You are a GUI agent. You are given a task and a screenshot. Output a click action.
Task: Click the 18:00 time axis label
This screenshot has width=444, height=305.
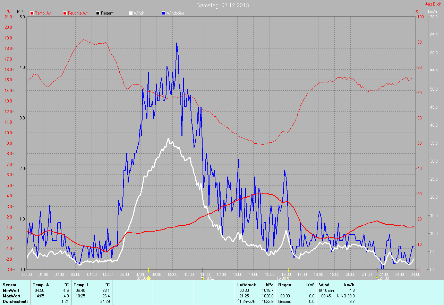(318, 275)
